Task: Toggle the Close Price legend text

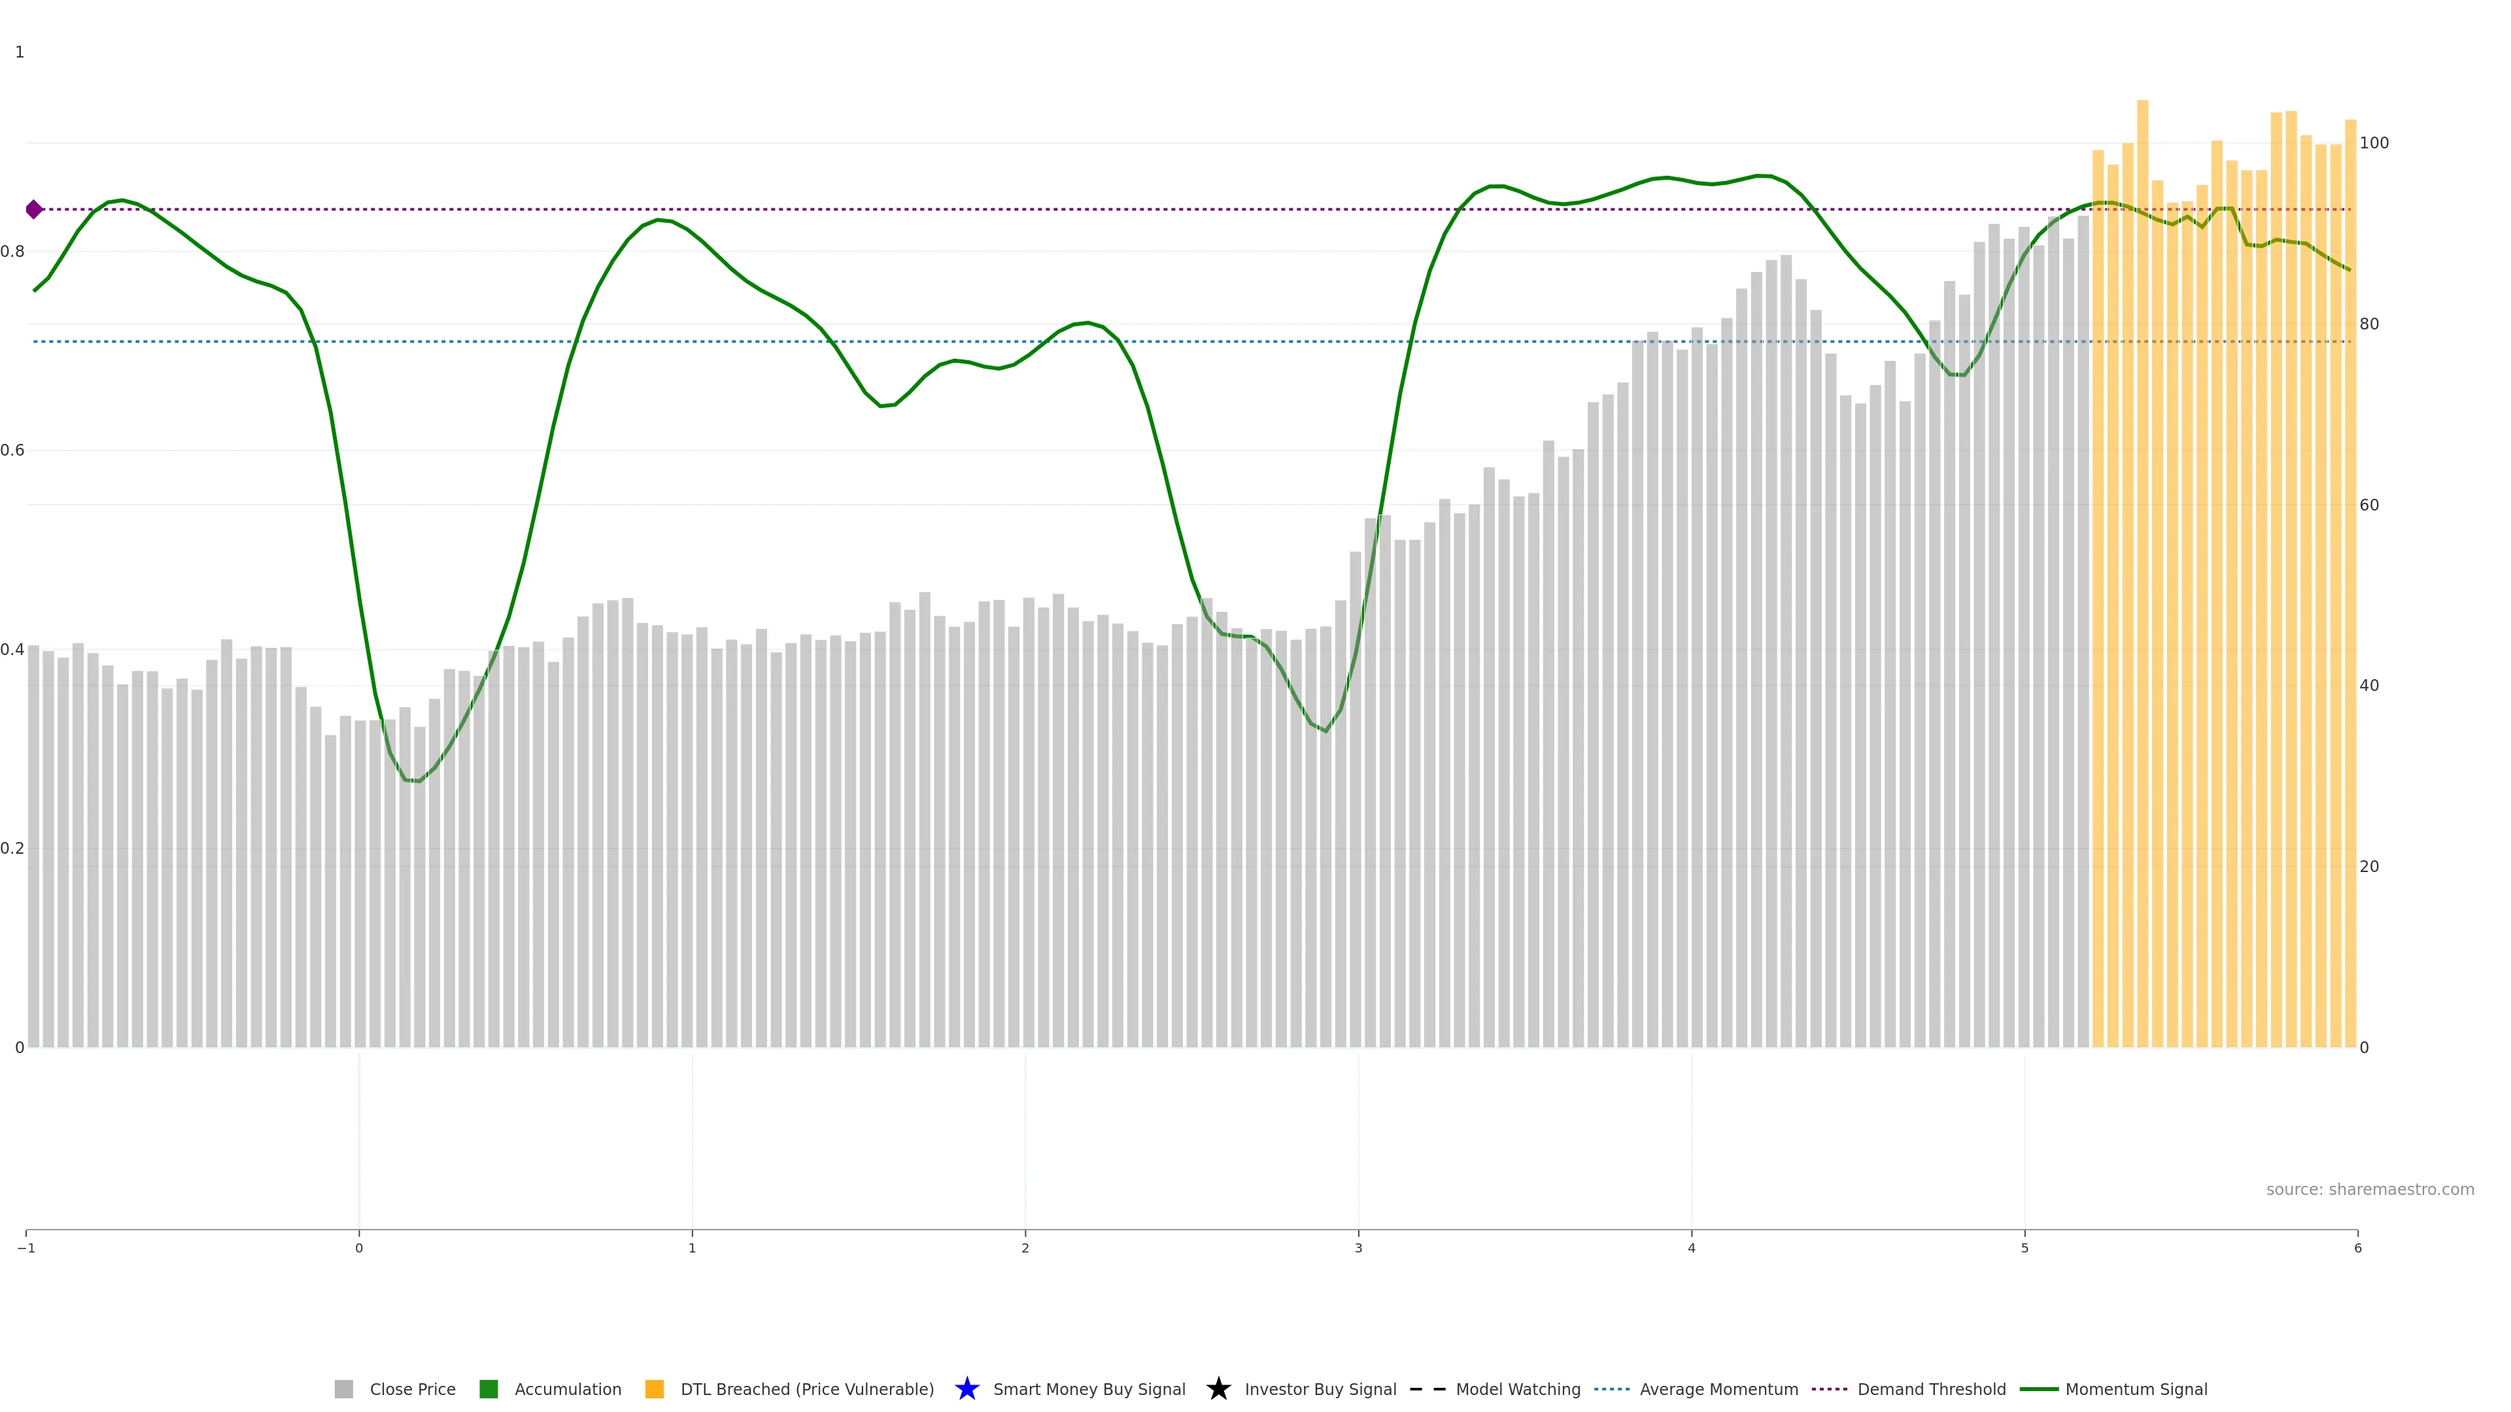Action: coord(413,1388)
